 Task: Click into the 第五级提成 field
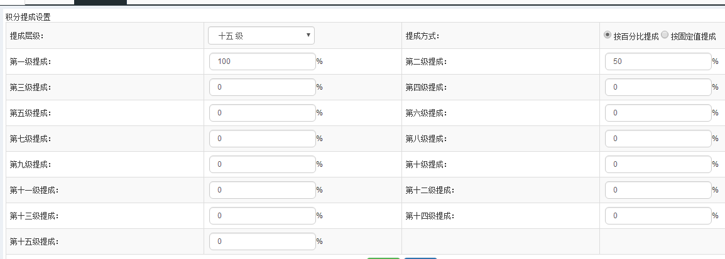point(262,113)
